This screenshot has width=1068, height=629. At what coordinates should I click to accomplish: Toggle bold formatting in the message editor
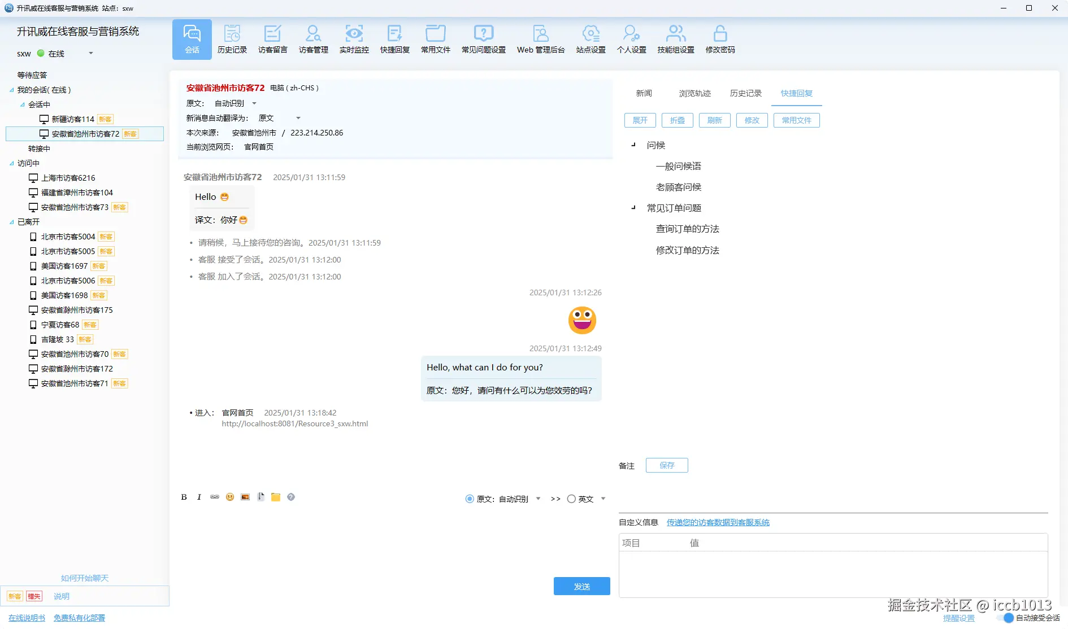[184, 497]
